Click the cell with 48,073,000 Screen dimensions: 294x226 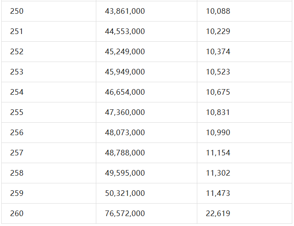click(125, 133)
